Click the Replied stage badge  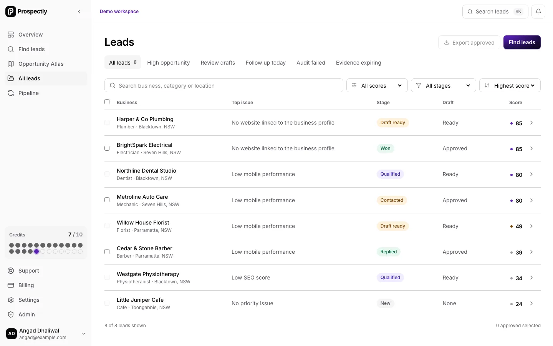click(x=389, y=252)
